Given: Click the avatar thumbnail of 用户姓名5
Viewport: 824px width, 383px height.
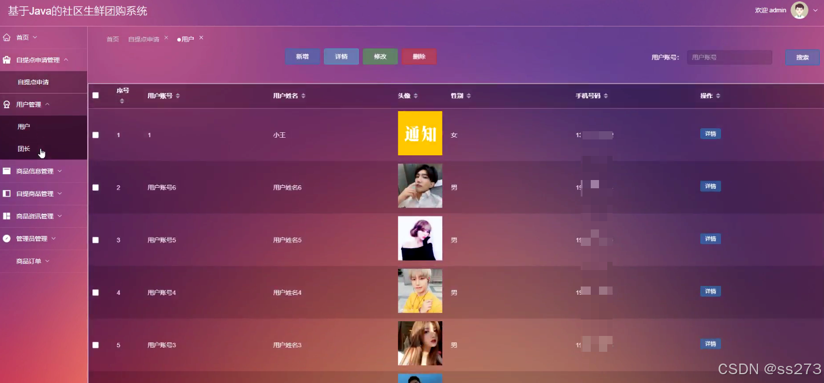Looking at the screenshot, I should pyautogui.click(x=420, y=238).
